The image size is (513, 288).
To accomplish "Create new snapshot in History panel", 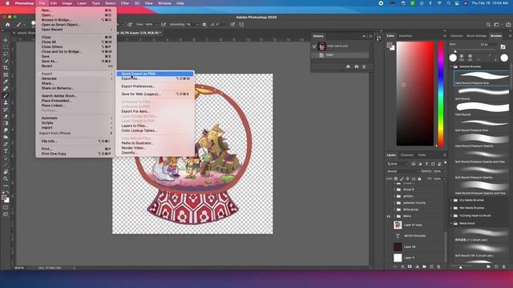I will pos(356,66).
